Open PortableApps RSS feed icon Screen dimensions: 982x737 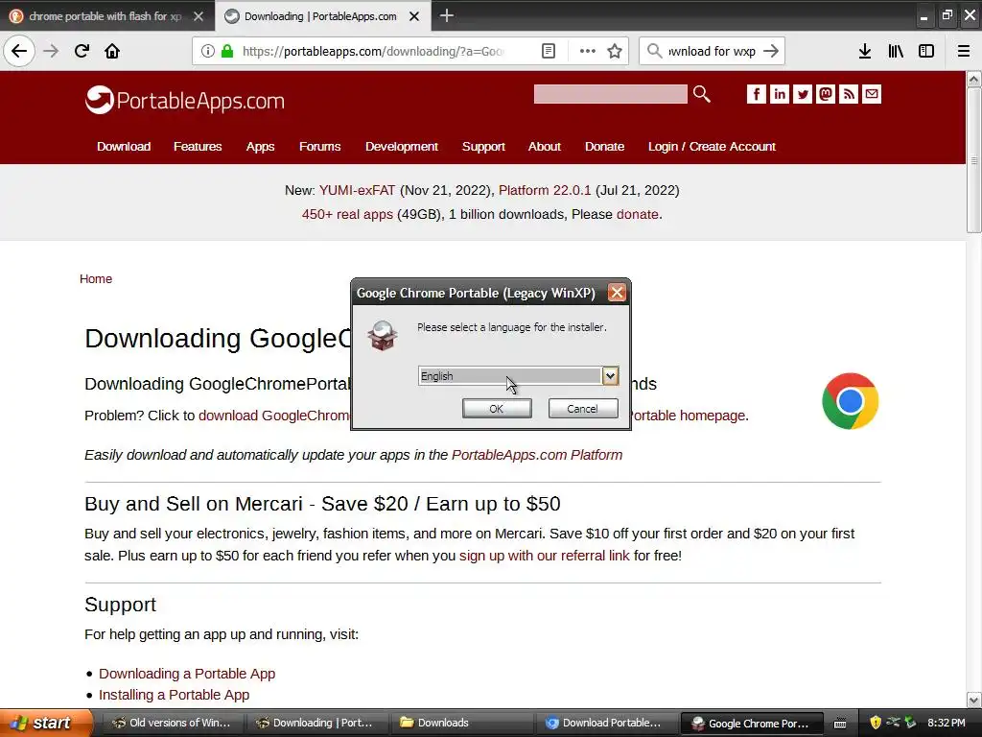click(849, 94)
